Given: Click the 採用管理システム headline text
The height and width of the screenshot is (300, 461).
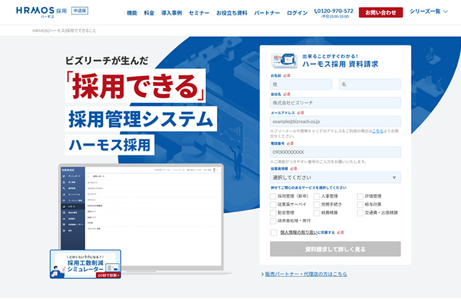Looking at the screenshot, I should point(141,119).
